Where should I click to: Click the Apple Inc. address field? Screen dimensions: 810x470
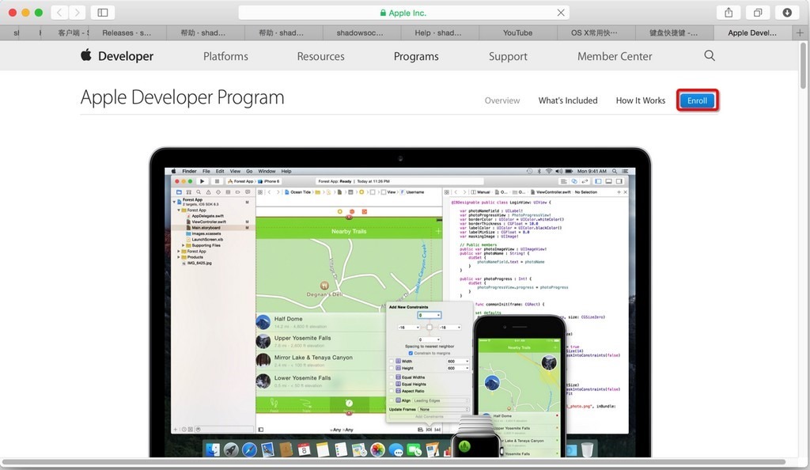coord(403,13)
